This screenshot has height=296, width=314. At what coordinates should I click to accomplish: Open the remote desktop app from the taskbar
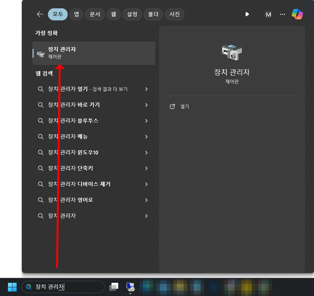click(130, 287)
